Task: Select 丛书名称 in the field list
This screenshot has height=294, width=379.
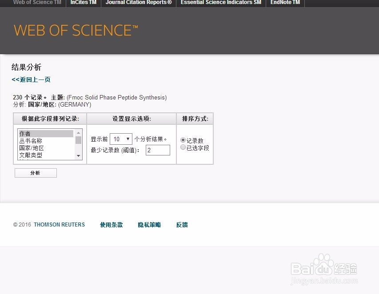Action: pyautogui.click(x=46, y=141)
